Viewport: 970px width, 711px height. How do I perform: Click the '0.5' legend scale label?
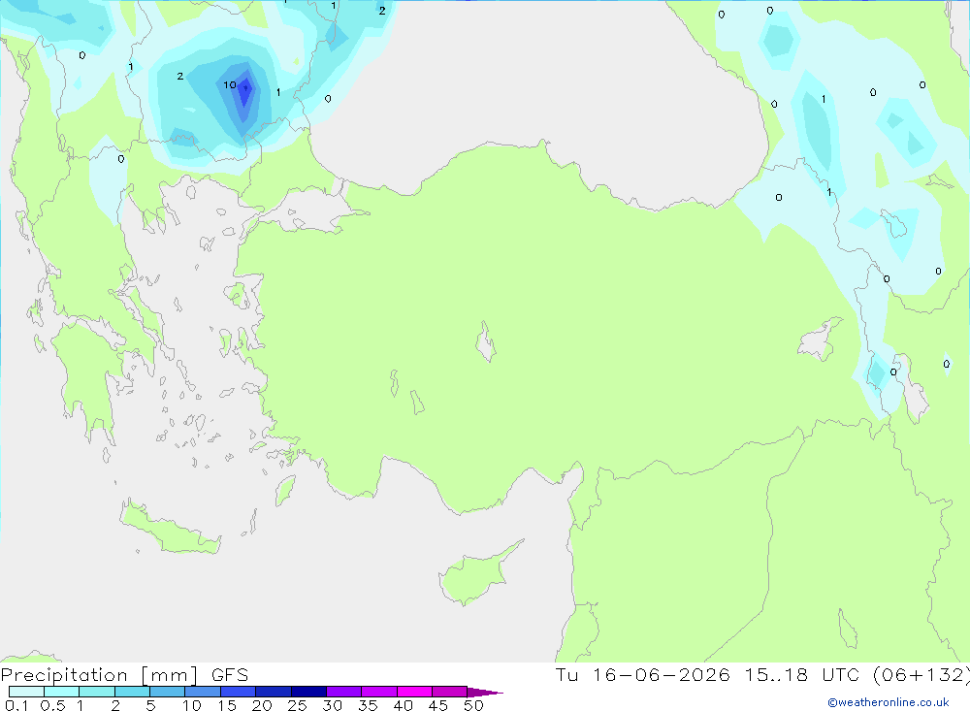[52, 705]
